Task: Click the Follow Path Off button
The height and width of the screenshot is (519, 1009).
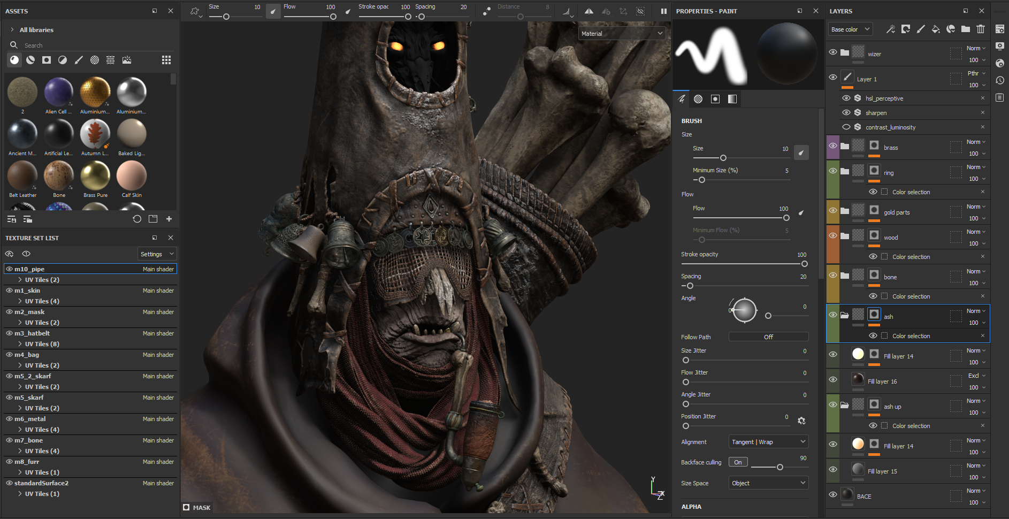Action: pos(768,337)
